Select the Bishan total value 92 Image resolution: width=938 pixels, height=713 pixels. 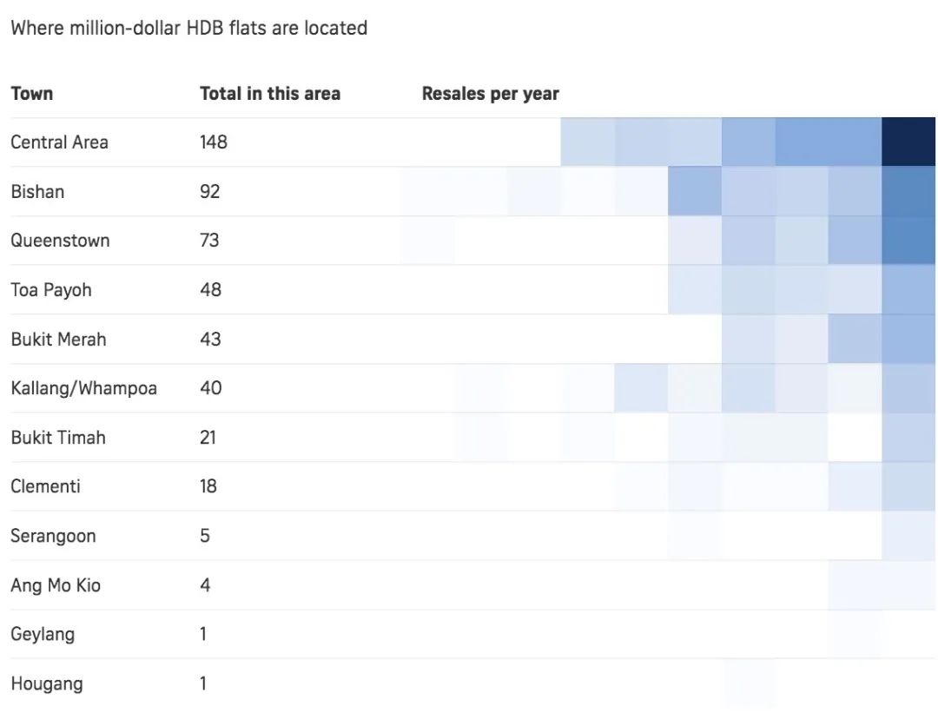coord(209,191)
